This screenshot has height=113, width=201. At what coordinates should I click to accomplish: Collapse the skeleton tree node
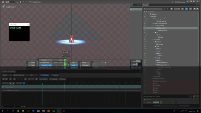pos(149,14)
